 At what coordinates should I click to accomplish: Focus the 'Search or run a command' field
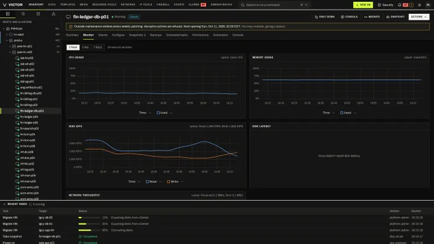pos(274,5)
